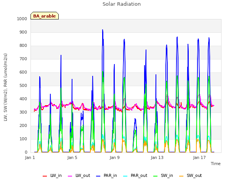Image resolution: width=244 pixels, height=183 pixels.
Task: Click the BA_arable annotation label
Action: (45, 16)
